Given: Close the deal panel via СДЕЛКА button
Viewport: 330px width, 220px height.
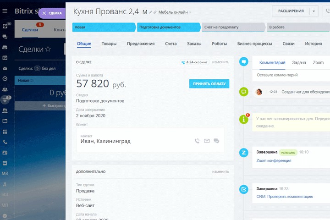Looking at the screenshot, I should click(52, 13).
